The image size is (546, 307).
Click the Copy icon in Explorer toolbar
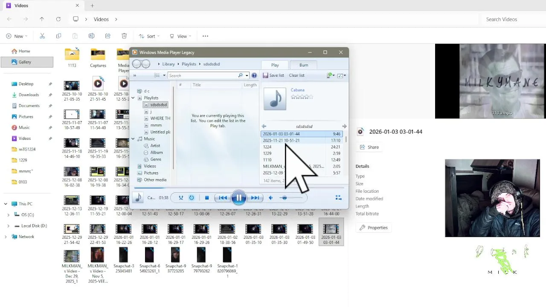58,36
